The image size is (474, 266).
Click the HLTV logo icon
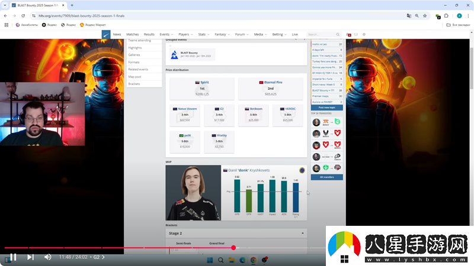tap(105, 34)
